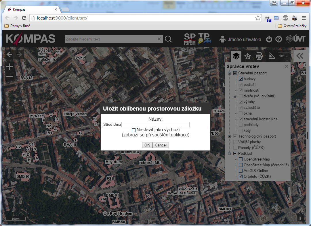
Task: Click the search magnifier icon
Action: click(168, 39)
